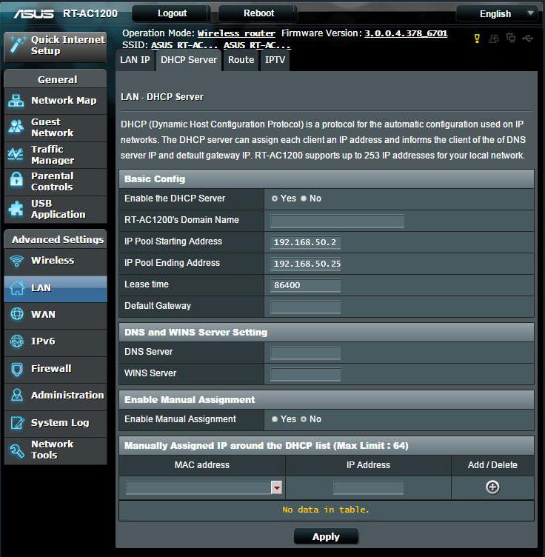Switch to the LAN IP tab
Viewport: 545px width, 557px height.
[x=135, y=60]
